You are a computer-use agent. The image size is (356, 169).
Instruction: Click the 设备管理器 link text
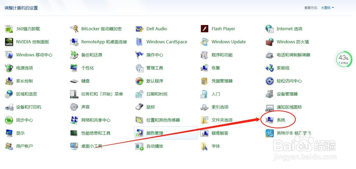tap(287, 94)
